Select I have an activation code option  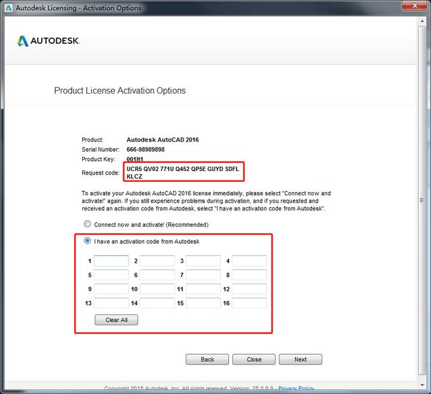point(87,241)
